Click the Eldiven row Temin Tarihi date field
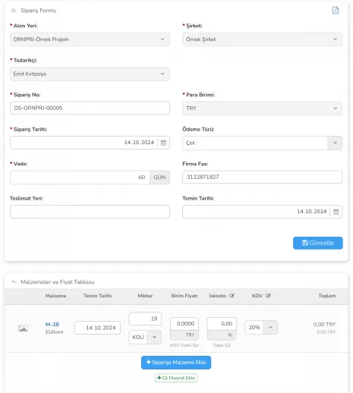Screen dimensions: 353x393 97,328
